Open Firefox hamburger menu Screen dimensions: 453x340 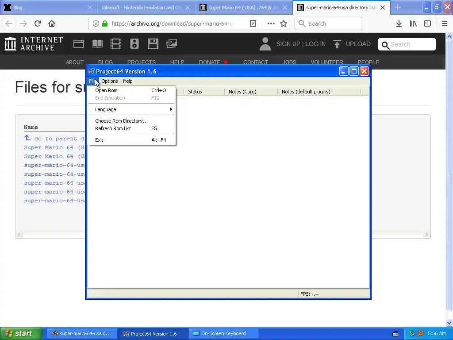[x=445, y=23]
